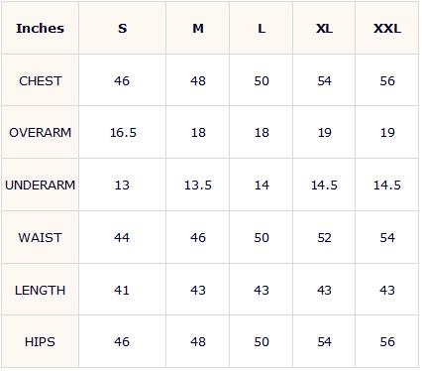The width and height of the screenshot is (422, 371).
Task: Select the XXL size column header
Action: tap(387, 29)
